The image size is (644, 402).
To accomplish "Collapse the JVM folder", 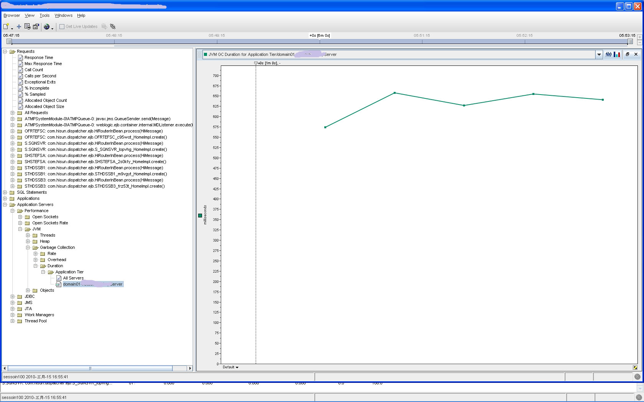I will click(x=20, y=229).
